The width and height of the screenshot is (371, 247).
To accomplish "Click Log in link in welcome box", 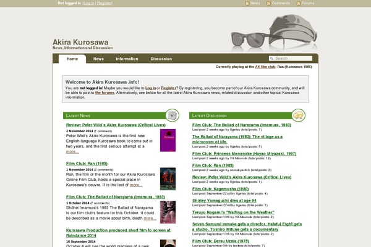I will pyautogui.click(x=150, y=88).
